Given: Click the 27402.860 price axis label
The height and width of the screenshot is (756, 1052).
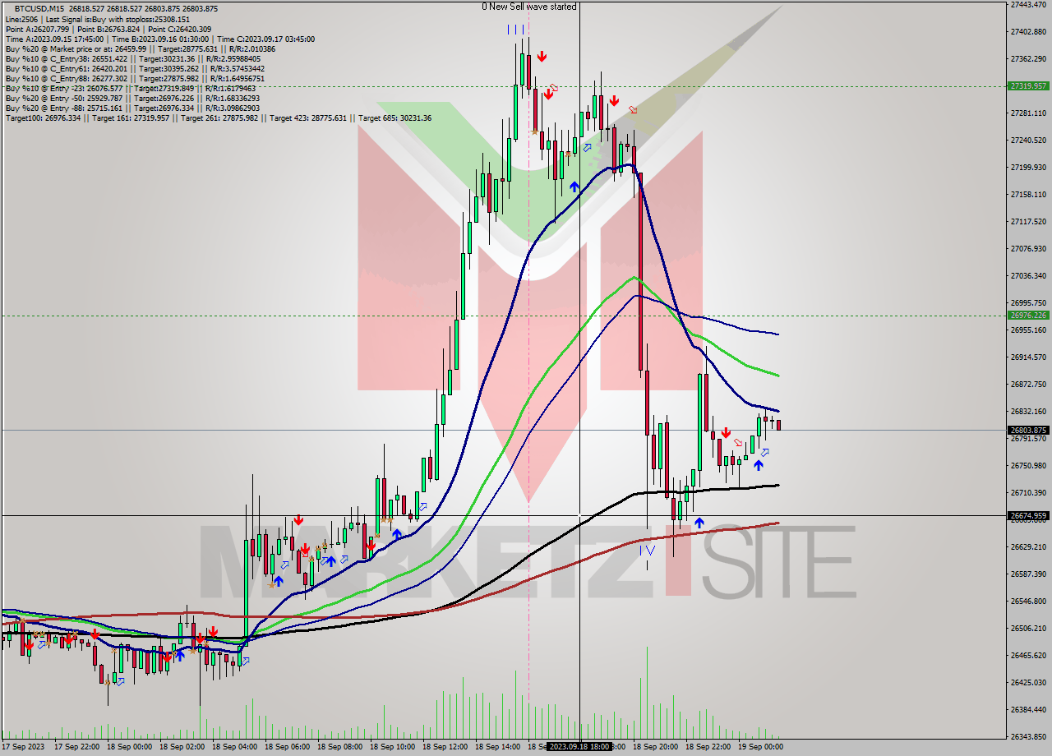Looking at the screenshot, I should coord(1029,31).
